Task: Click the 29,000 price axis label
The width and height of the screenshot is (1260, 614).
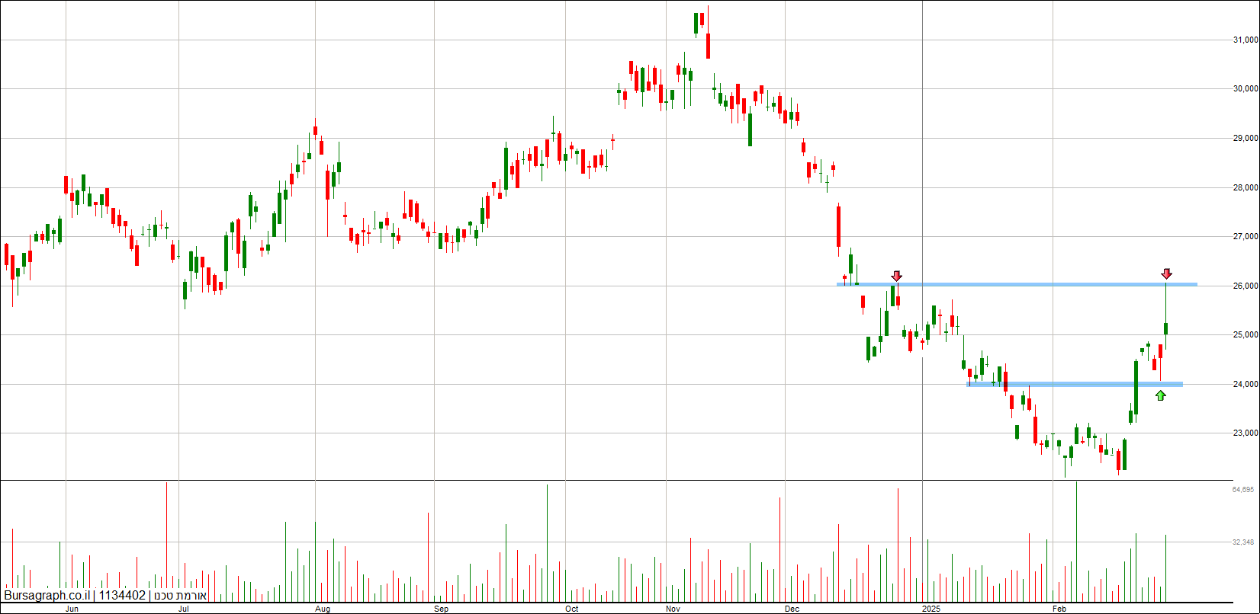Action: pos(1246,139)
